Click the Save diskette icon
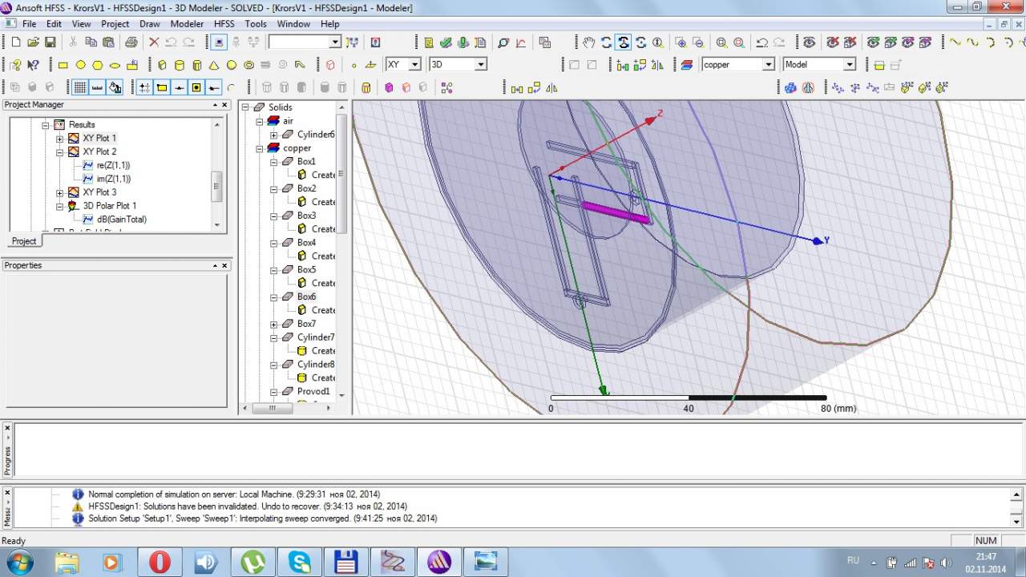Image resolution: width=1026 pixels, height=577 pixels. click(50, 42)
